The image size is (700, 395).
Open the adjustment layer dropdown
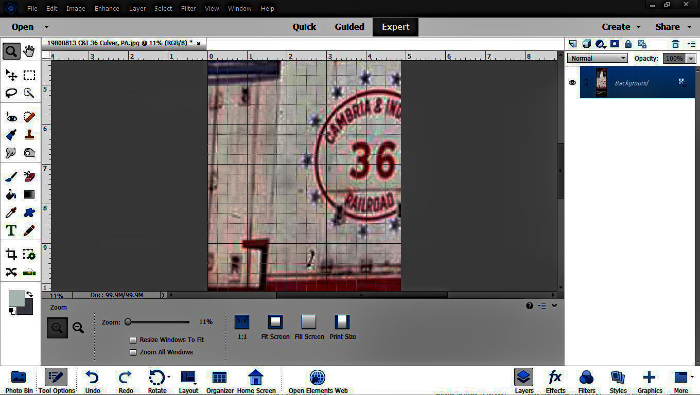tap(600, 44)
